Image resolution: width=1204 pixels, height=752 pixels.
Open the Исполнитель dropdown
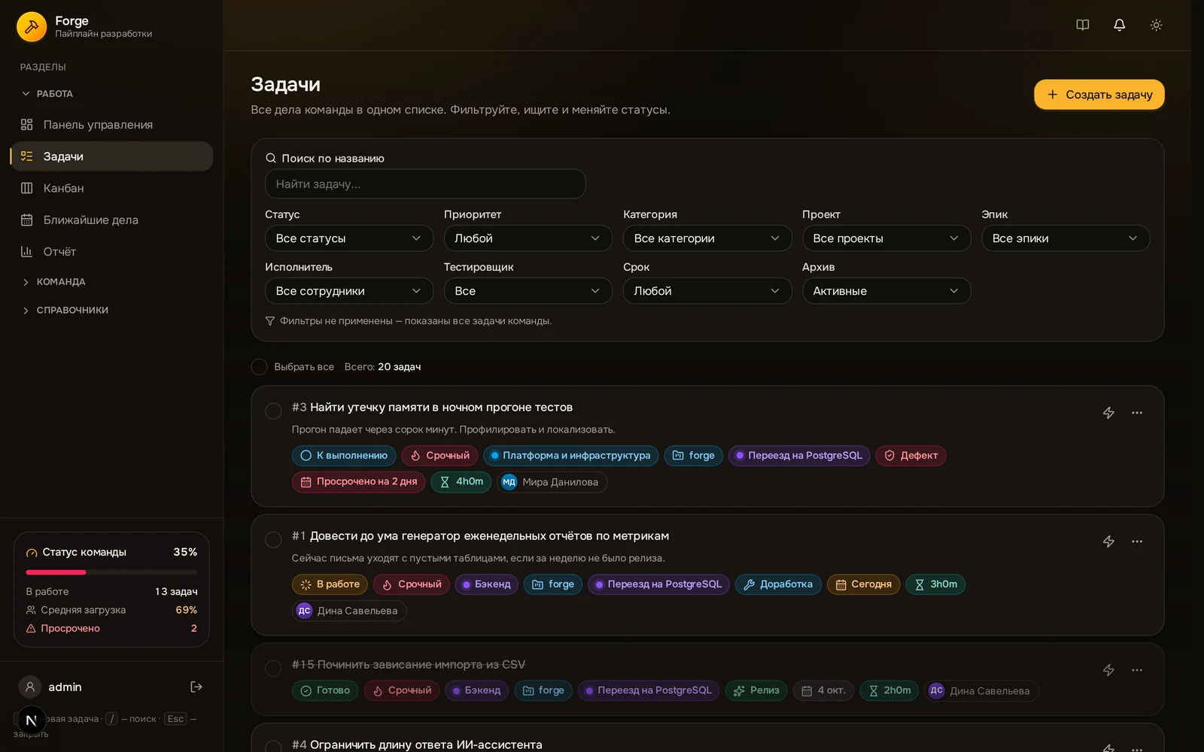[349, 291]
